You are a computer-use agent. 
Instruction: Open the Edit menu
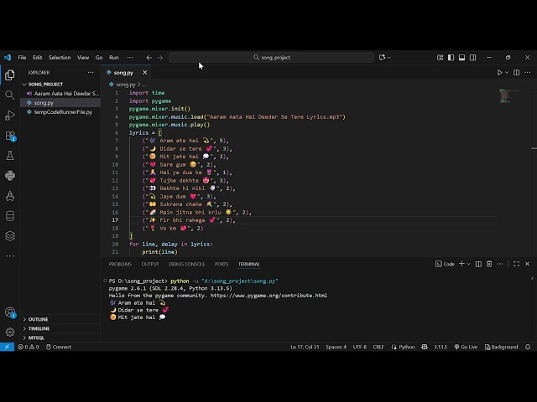coord(37,58)
